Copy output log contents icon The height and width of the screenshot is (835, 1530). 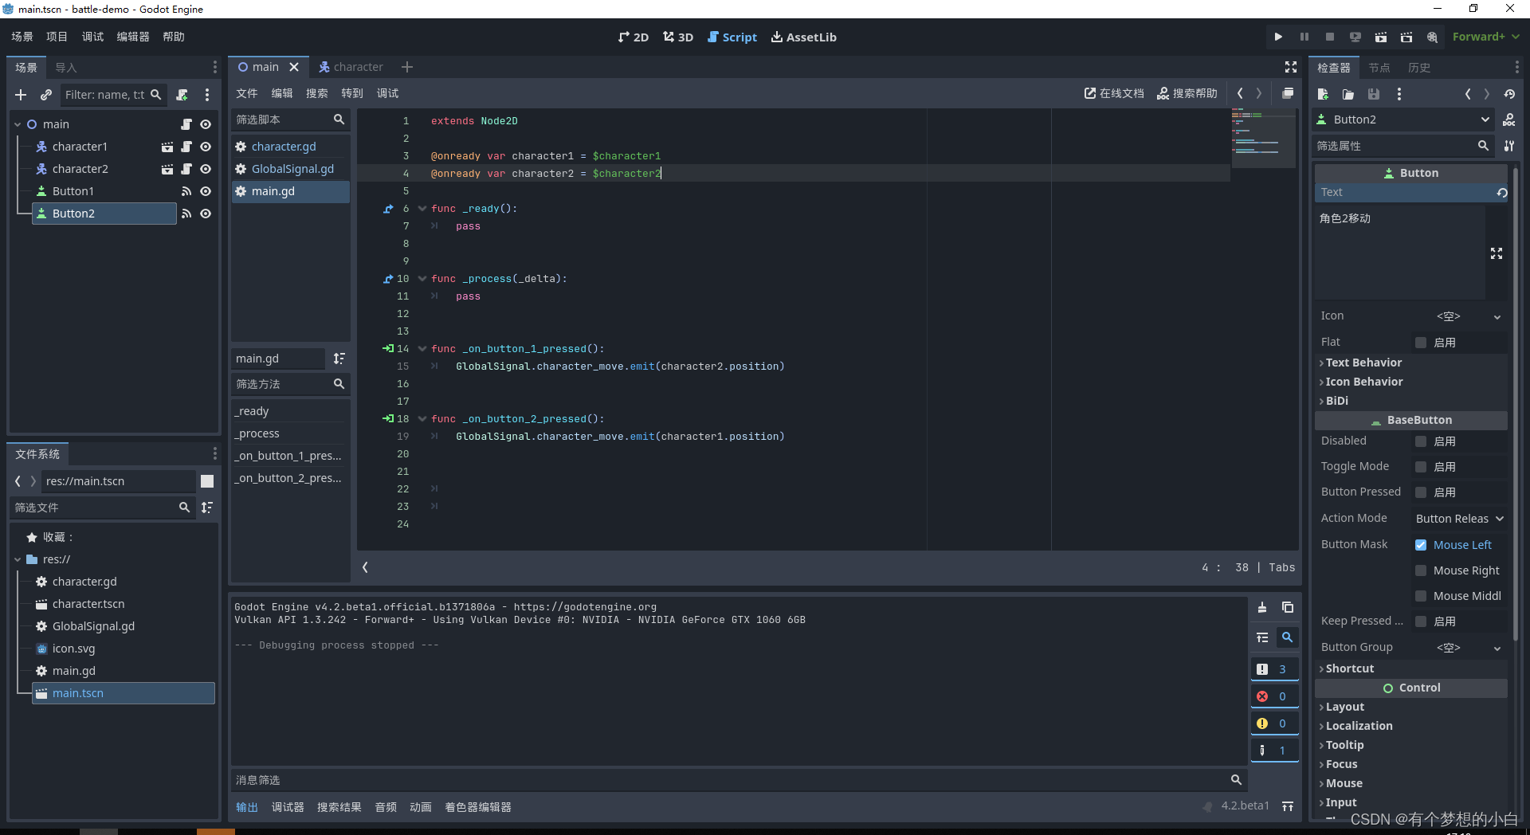(x=1288, y=608)
